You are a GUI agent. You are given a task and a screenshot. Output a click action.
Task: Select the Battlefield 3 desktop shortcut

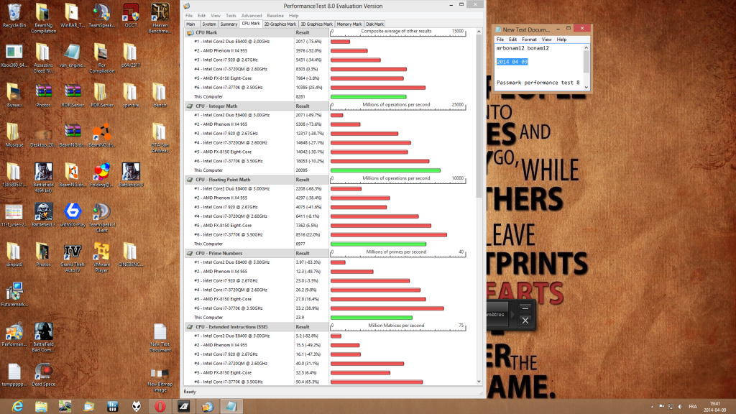[x=43, y=216]
